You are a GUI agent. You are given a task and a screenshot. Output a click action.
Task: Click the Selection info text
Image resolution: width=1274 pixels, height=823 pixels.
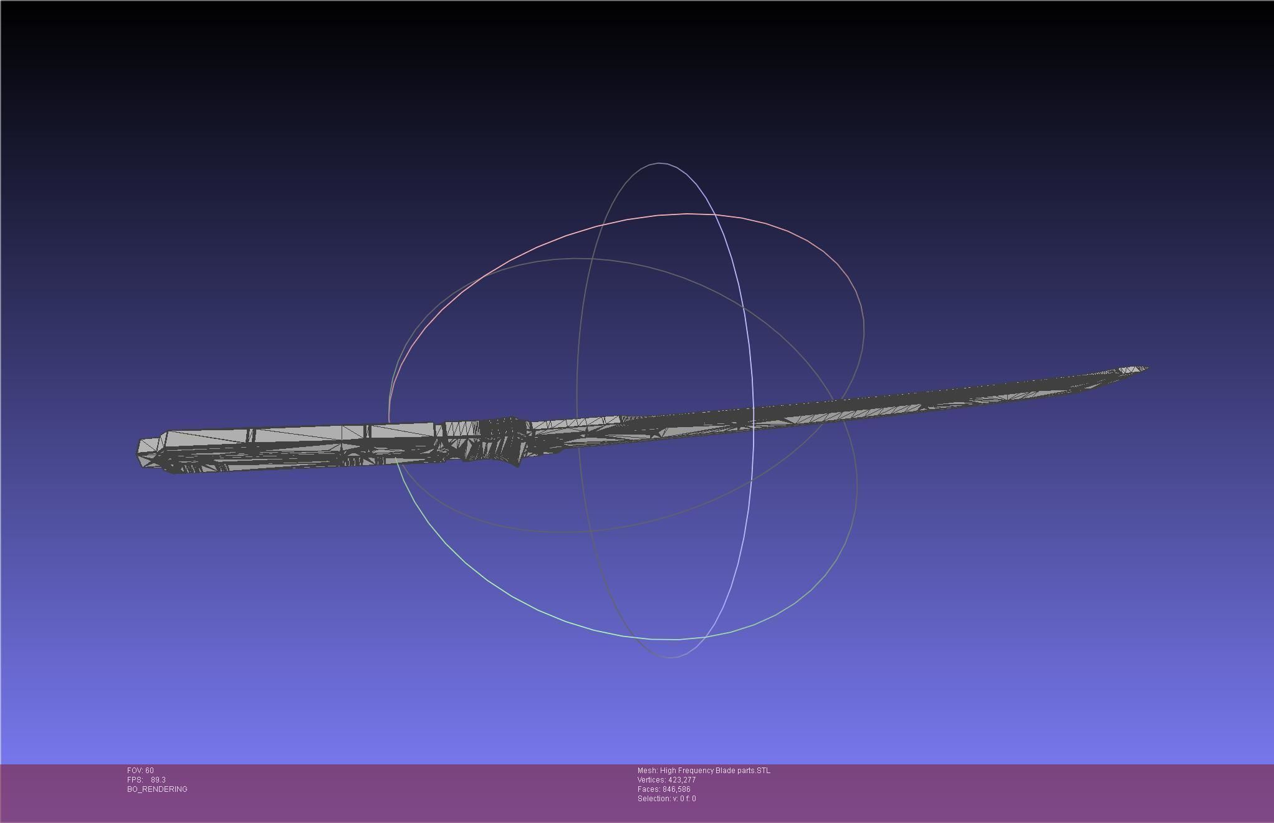click(666, 799)
